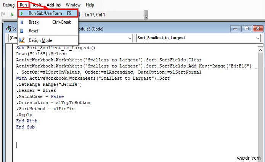
Task: Minimize the Module3 code window
Action: coord(235,29)
